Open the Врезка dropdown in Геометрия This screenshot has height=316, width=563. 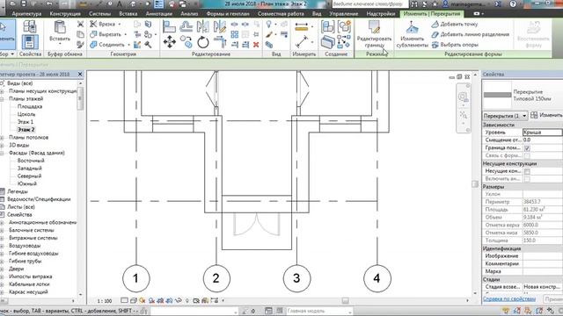(x=120, y=24)
